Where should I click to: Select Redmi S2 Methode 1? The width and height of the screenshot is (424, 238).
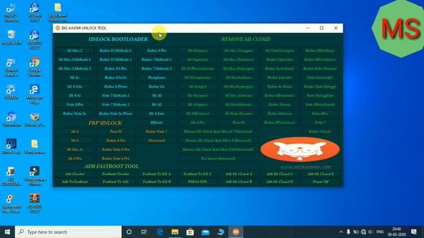[115, 50]
